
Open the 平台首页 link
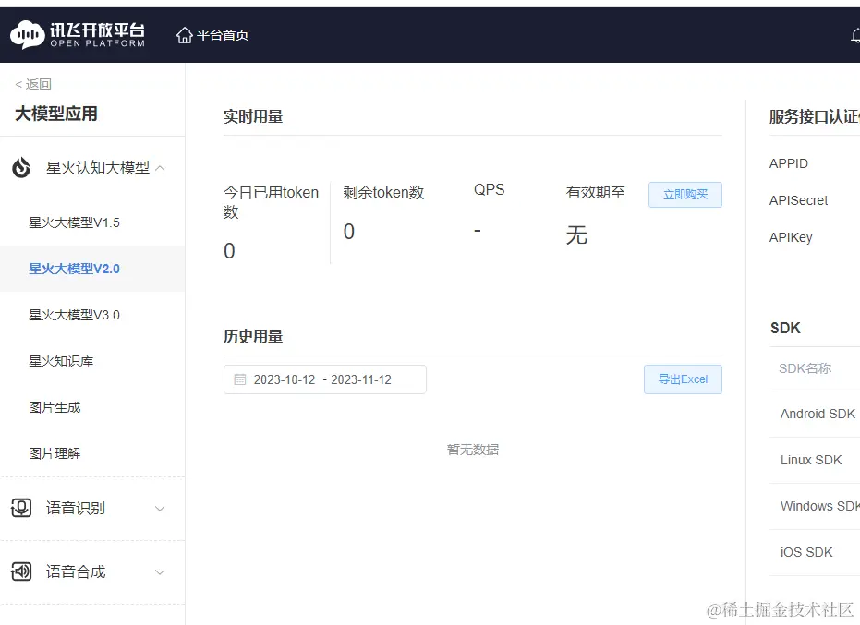click(223, 35)
